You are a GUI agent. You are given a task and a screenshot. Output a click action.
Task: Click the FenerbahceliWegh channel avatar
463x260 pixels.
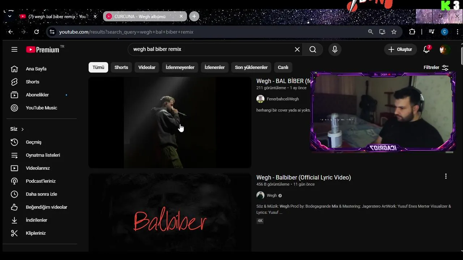pos(260,99)
